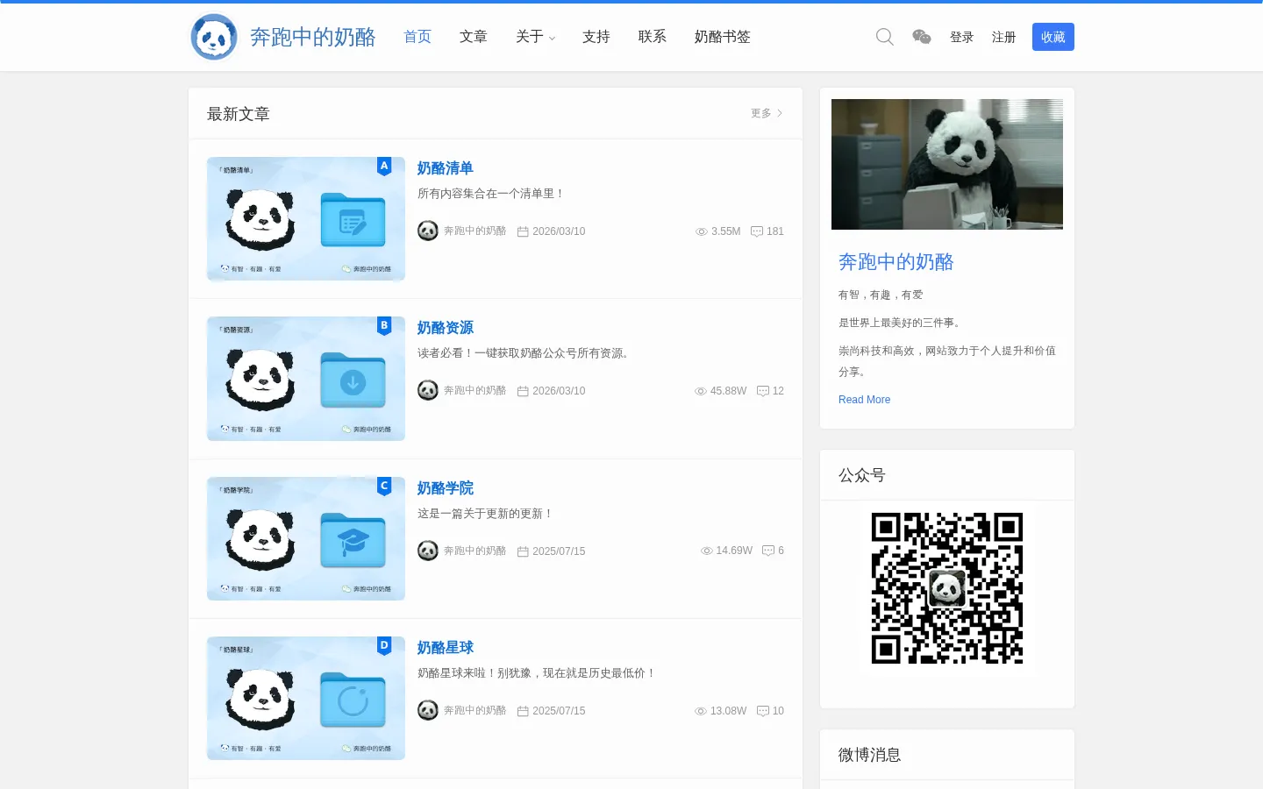Click the Read More link
Viewport: 1263px width, 789px height.
864,400
